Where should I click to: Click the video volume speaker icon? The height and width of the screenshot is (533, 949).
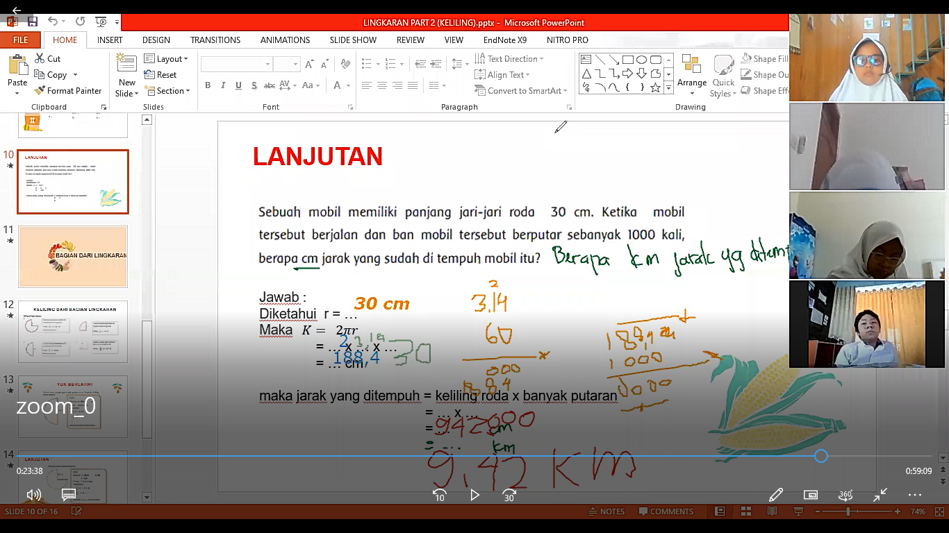coord(33,495)
